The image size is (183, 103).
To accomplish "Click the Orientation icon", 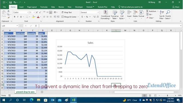I will [x=55, y=12].
